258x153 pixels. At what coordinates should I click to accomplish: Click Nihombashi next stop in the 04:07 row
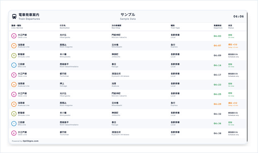coord(117,46)
